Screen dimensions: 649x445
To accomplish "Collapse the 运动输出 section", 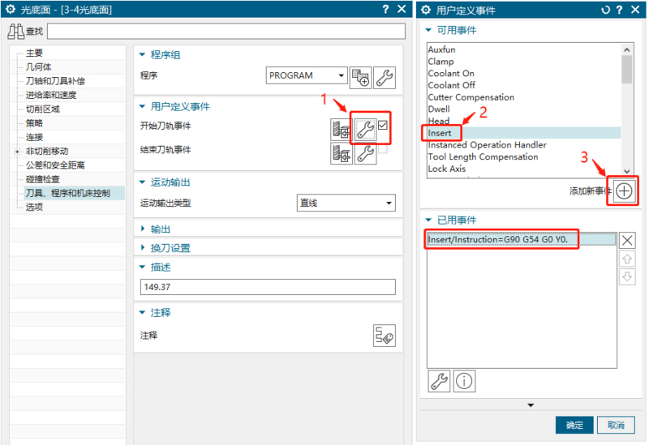I will click(x=143, y=182).
